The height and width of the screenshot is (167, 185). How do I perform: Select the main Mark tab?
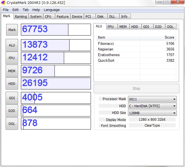coord(7,16)
